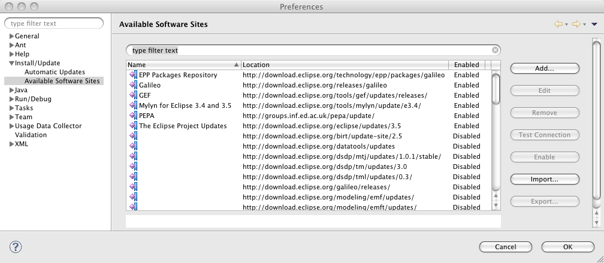Image resolution: width=604 pixels, height=263 pixels.
Task: Open the preferences page view menu triangle
Action: [594, 24]
